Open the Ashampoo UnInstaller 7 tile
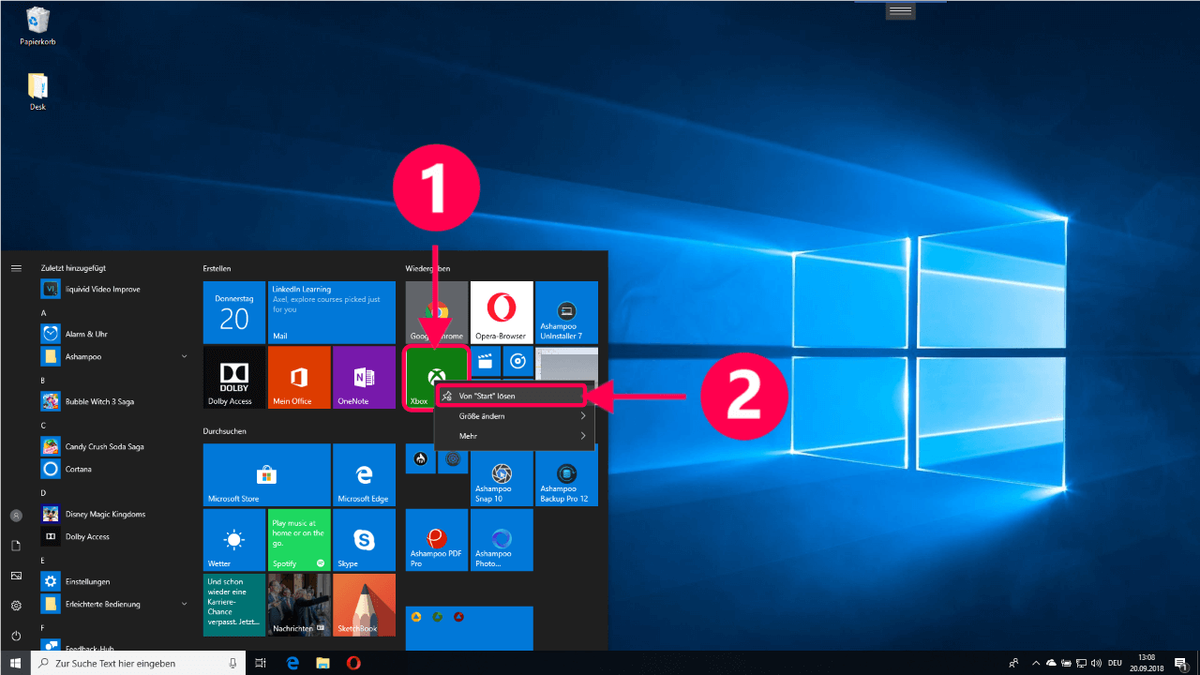Screen dimensions: 1200x675 (566, 312)
